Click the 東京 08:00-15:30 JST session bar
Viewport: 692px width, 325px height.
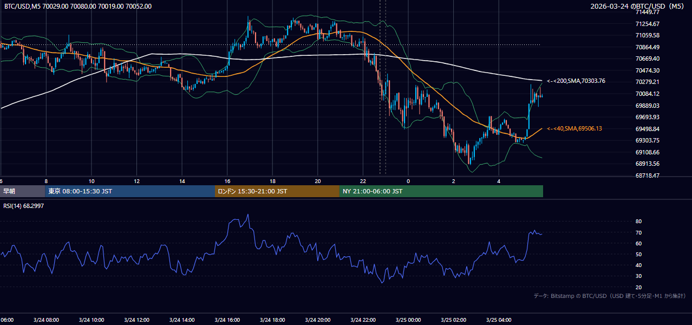130,191
